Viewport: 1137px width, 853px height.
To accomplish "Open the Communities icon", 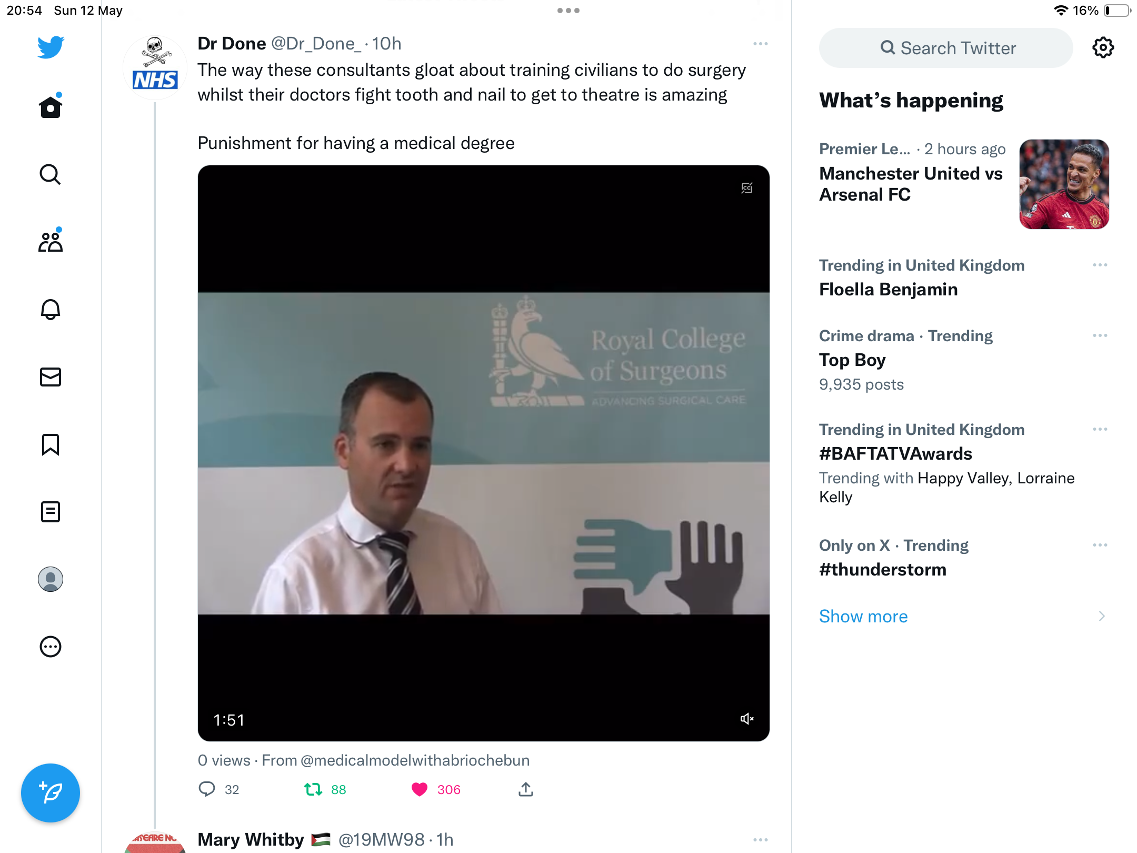I will point(51,241).
